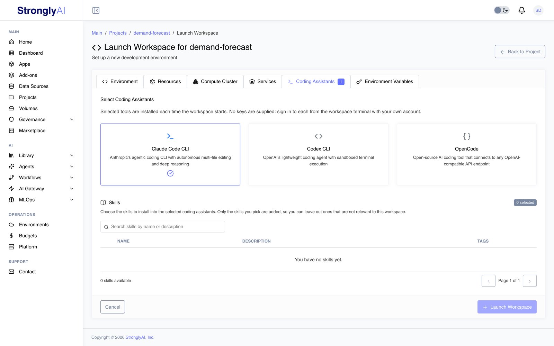Open the notifications bell
The image size is (554, 346).
521,10
